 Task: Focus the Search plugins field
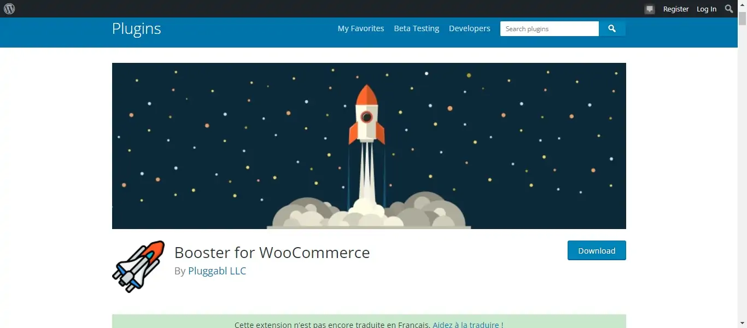550,29
